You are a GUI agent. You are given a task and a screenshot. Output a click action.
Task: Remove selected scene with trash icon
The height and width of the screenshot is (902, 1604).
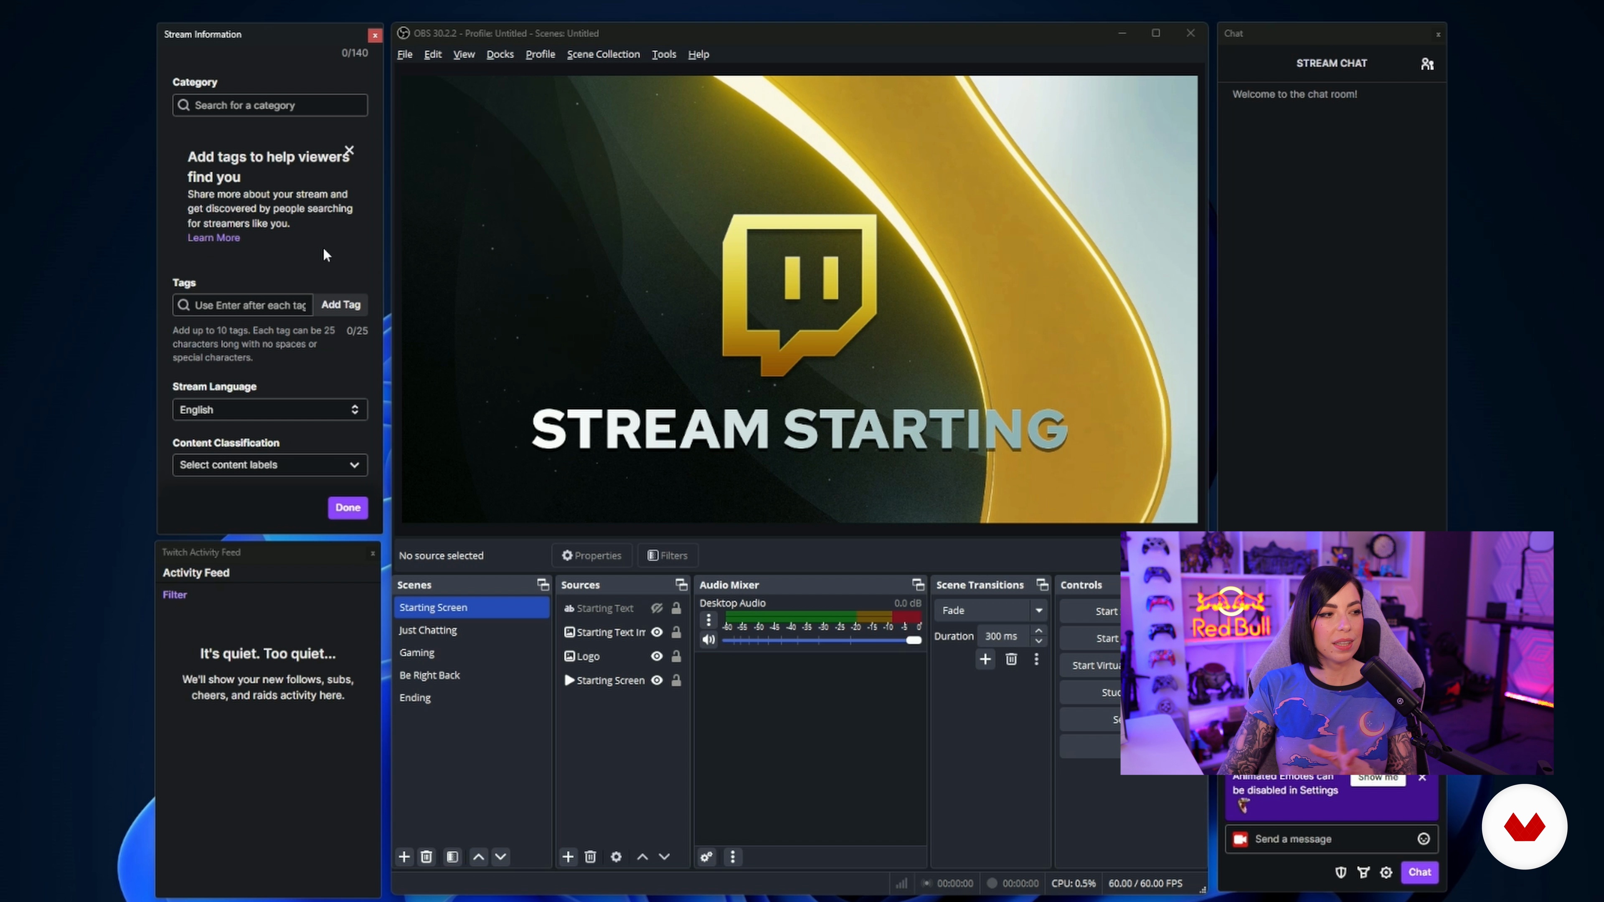coord(426,856)
